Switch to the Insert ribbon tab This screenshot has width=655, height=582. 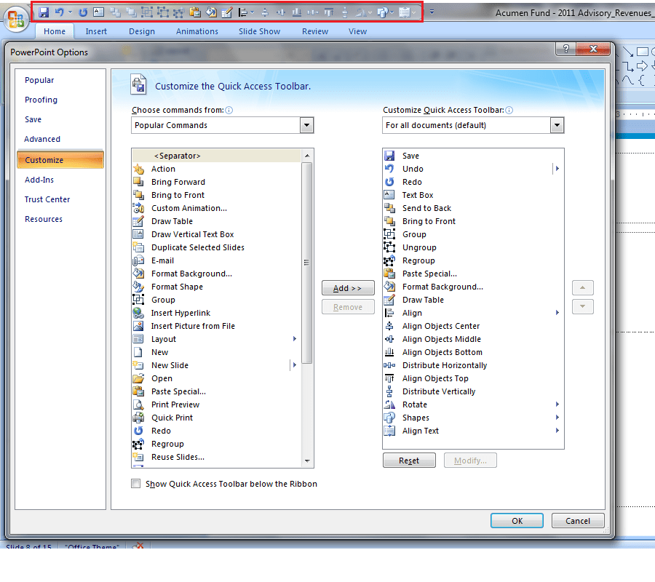(x=96, y=31)
